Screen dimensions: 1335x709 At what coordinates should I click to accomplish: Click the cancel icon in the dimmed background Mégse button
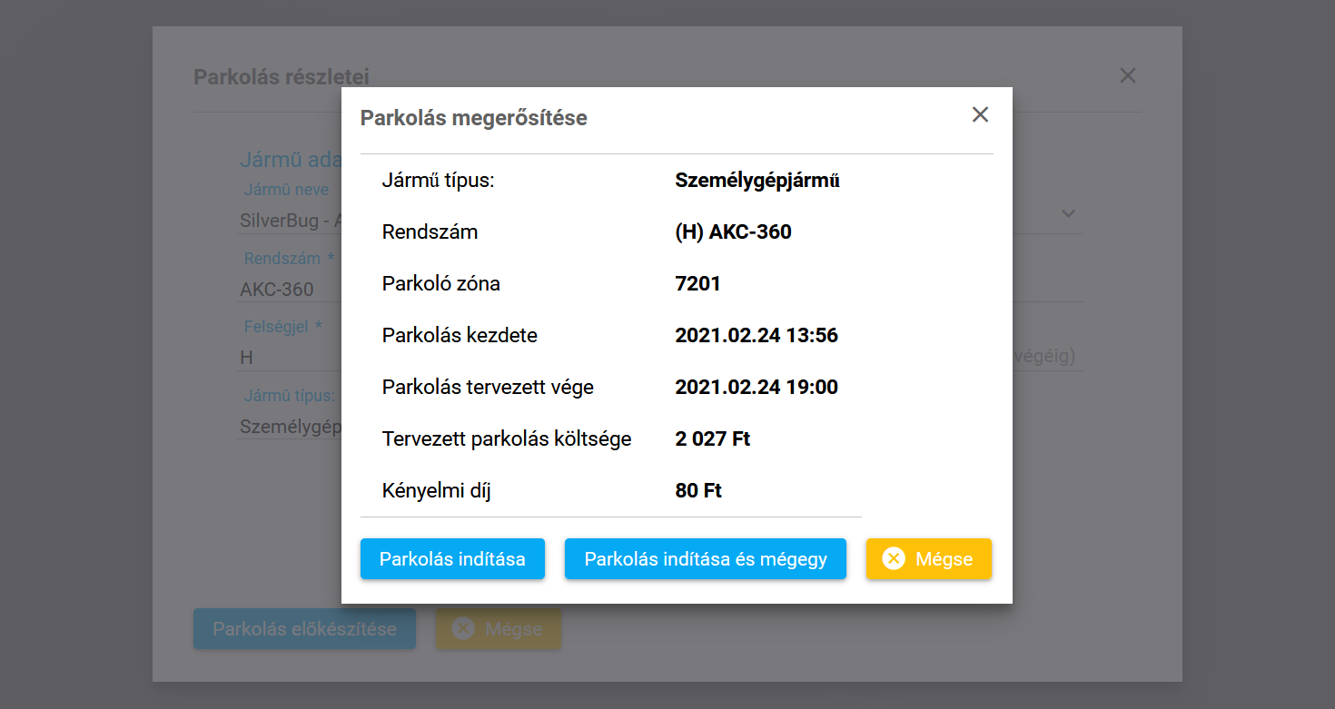[463, 629]
